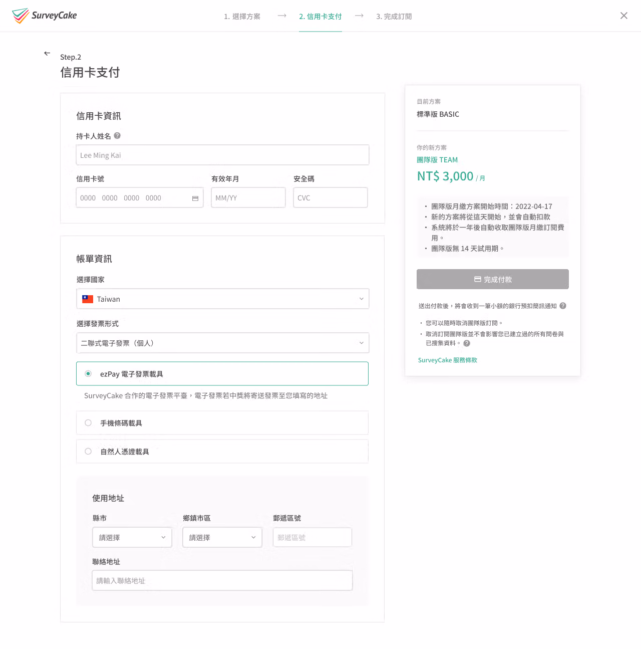Image resolution: width=641 pixels, height=649 pixels.
Task: Click the collected data help icon
Action: (467, 343)
